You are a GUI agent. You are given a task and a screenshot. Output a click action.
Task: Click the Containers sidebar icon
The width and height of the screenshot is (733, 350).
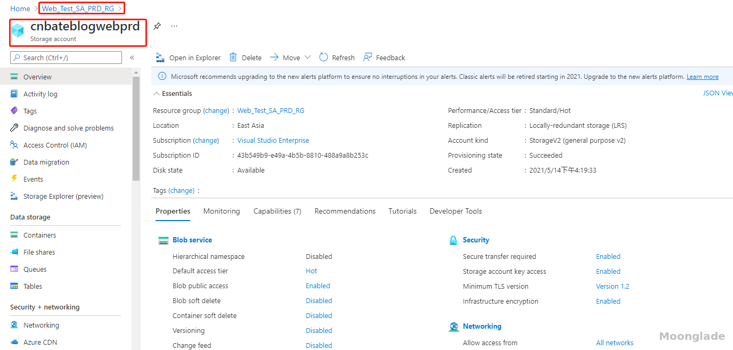coord(14,235)
